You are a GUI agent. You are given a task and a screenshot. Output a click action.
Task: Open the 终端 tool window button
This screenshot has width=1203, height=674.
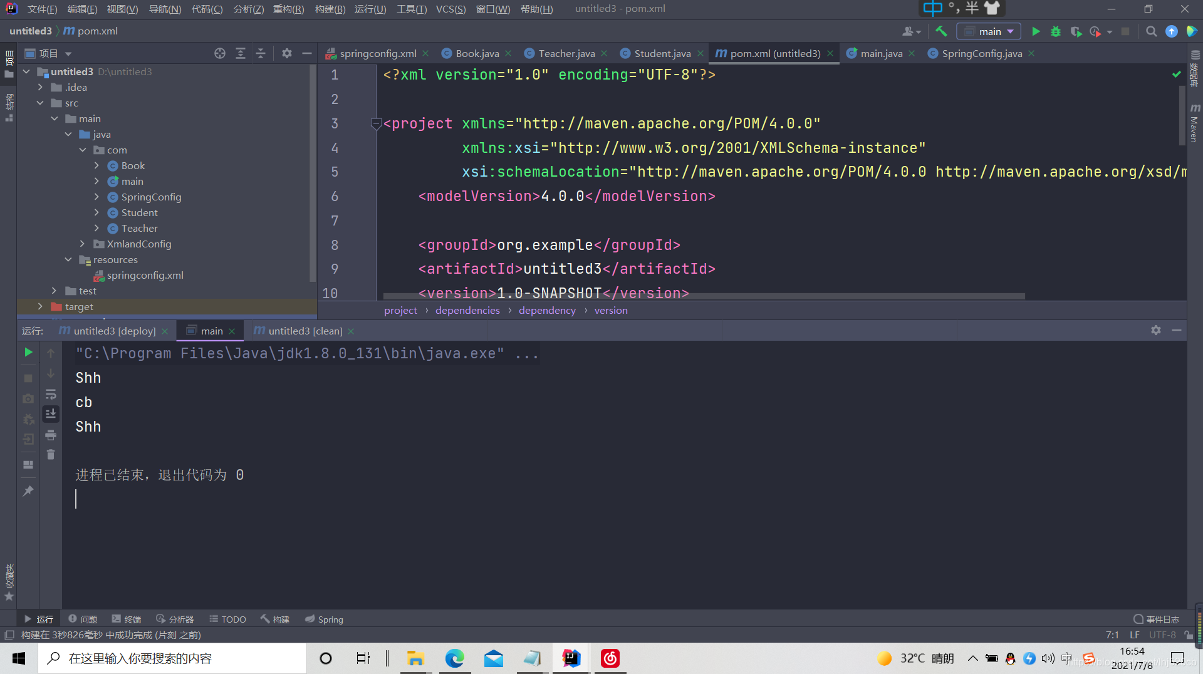[x=126, y=619]
